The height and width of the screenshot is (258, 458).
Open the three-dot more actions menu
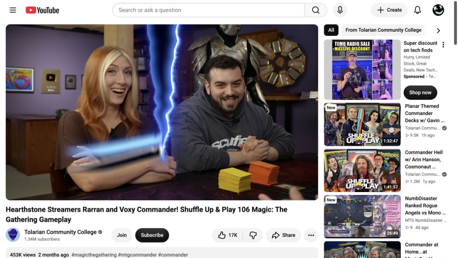click(311, 235)
